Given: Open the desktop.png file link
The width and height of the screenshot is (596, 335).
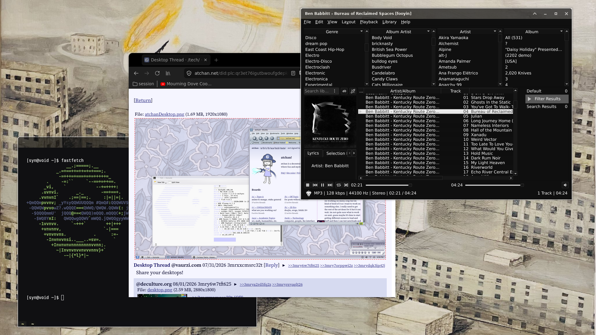Looking at the screenshot, I should pyautogui.click(x=160, y=290).
